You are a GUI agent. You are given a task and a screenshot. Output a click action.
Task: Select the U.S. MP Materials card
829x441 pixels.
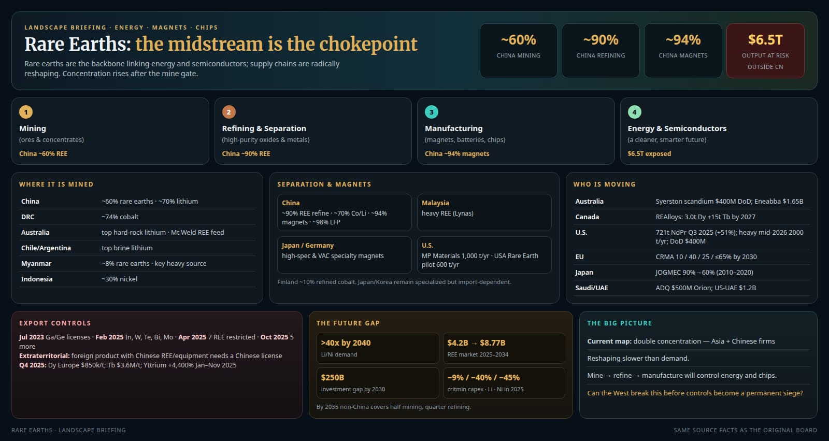pos(484,255)
